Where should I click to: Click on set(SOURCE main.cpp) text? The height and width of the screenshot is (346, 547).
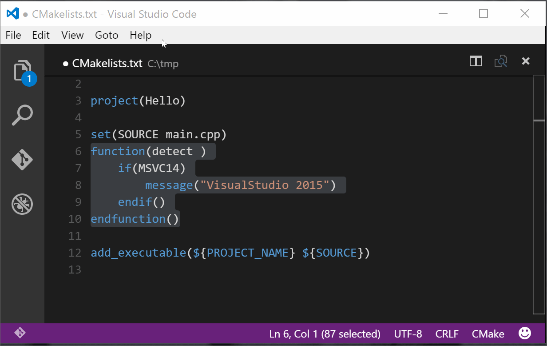coord(159,134)
